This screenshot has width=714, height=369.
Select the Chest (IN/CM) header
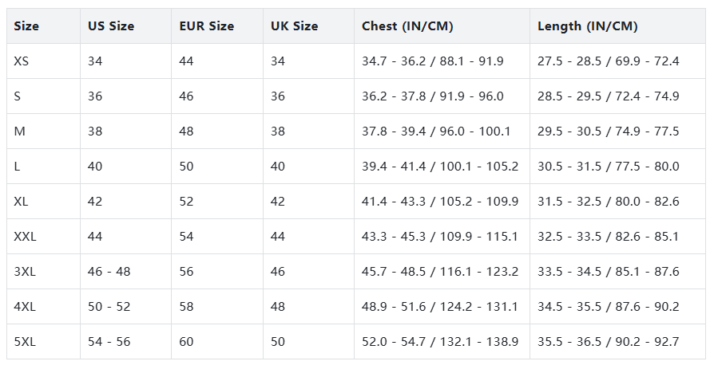click(x=407, y=26)
